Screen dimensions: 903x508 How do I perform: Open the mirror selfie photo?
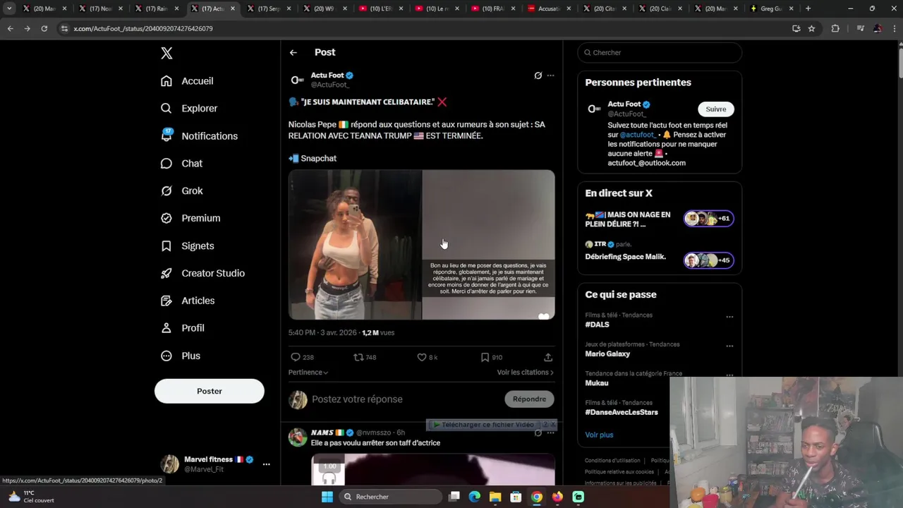(355, 245)
